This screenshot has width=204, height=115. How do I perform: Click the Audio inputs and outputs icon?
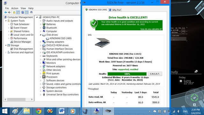click(44, 20)
